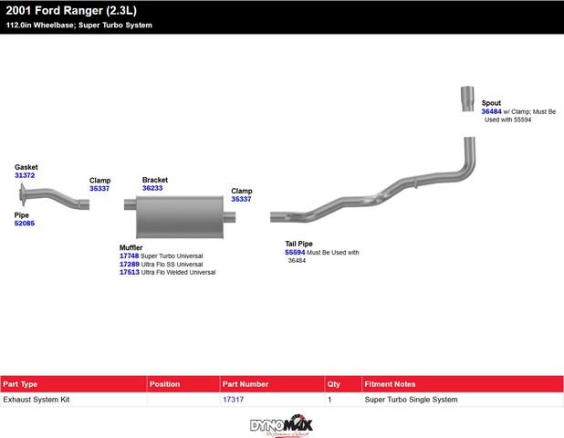Click the small spout tip image
The height and width of the screenshot is (438, 564).
pyautogui.click(x=466, y=99)
